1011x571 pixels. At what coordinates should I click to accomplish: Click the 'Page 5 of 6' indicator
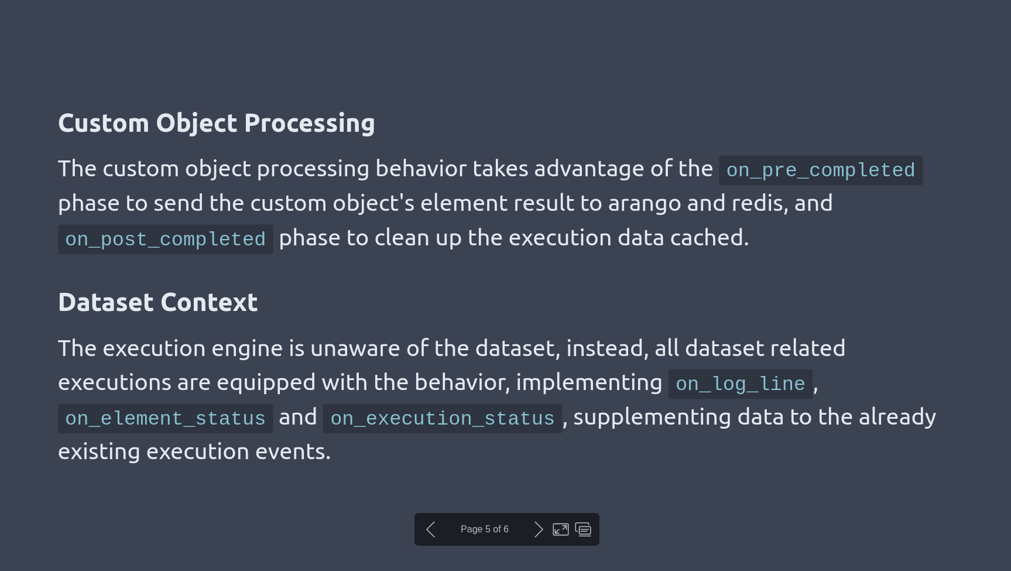pyautogui.click(x=484, y=529)
